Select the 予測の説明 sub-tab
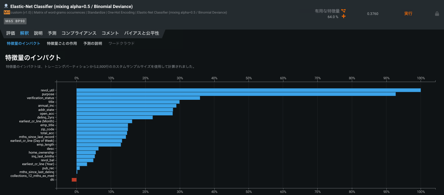The height and width of the screenshot is (195, 444). click(93, 43)
